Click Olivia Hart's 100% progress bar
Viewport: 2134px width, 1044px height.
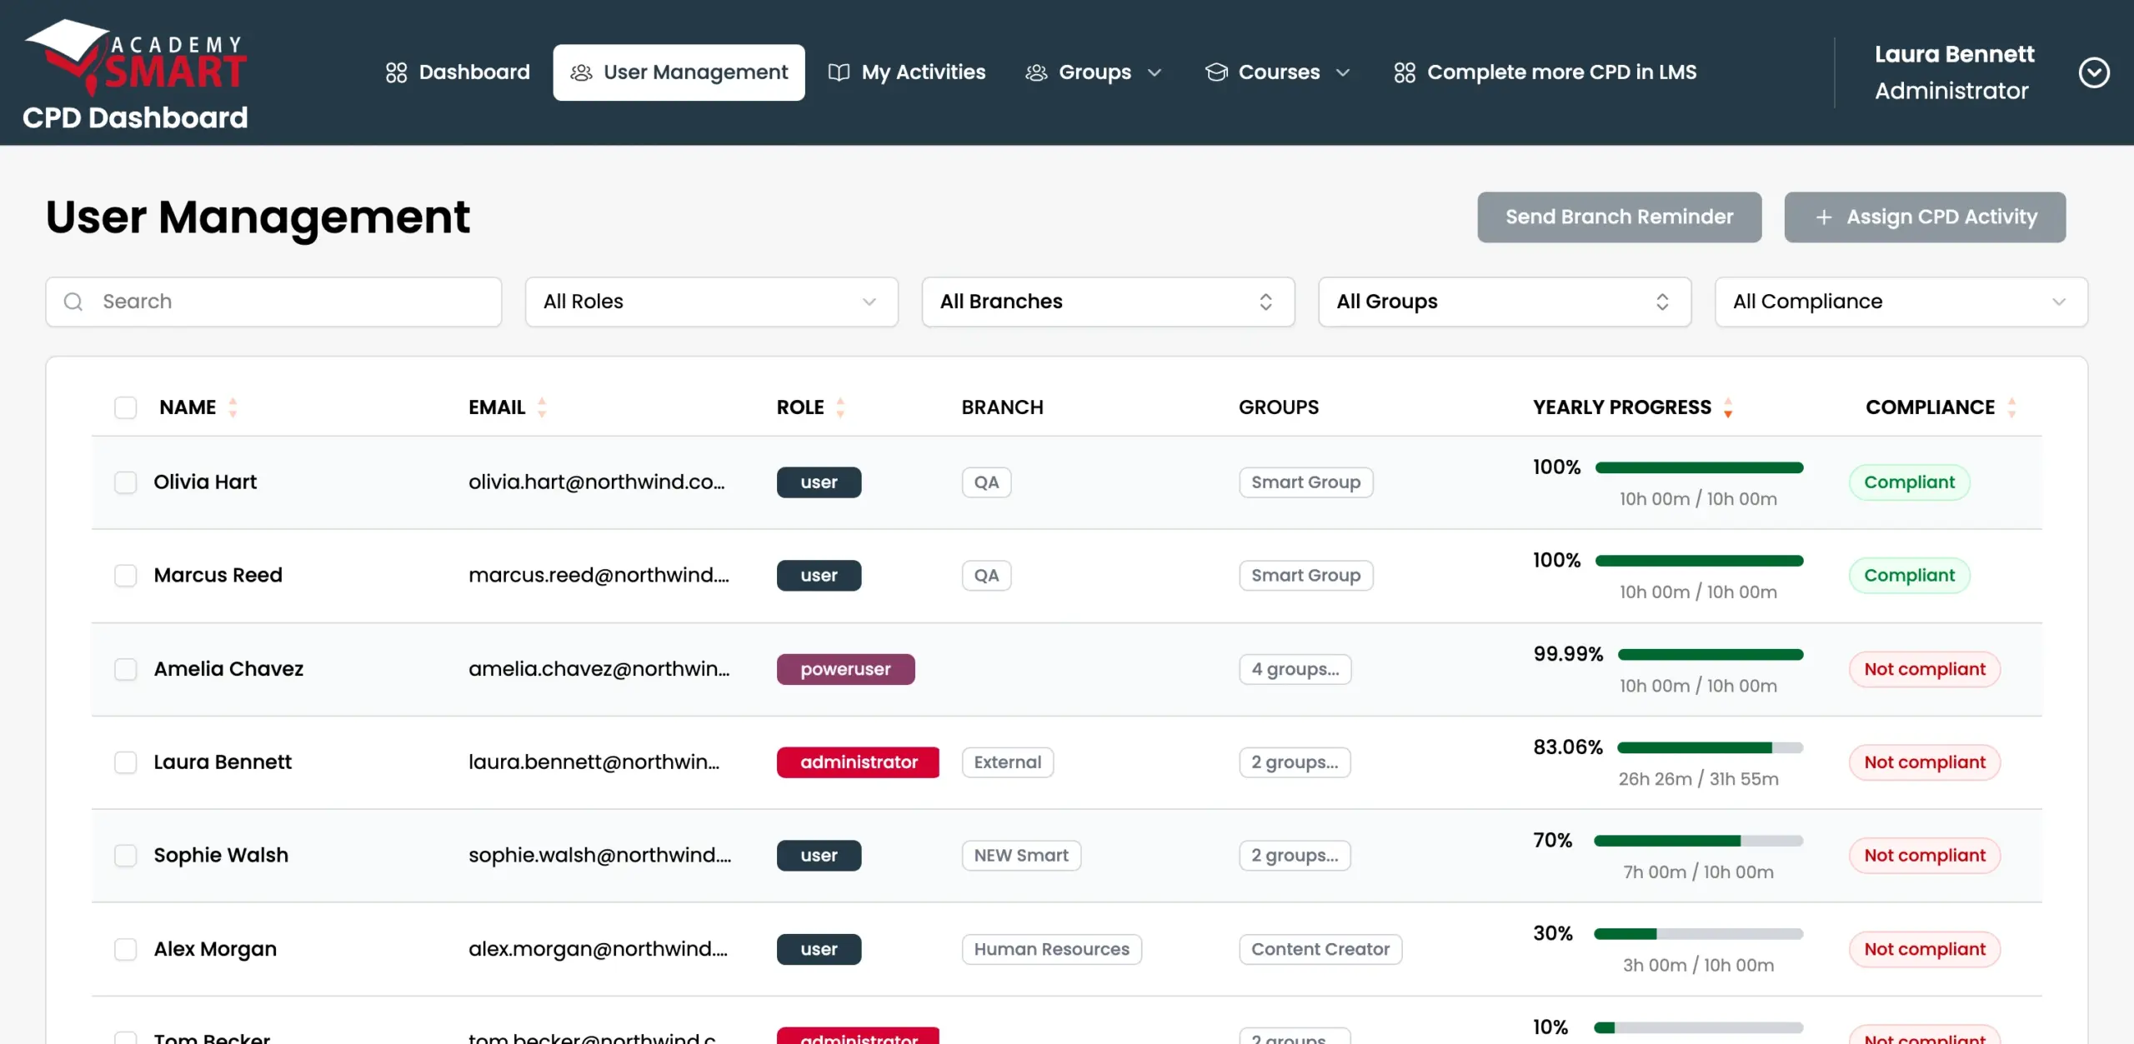tap(1699, 467)
